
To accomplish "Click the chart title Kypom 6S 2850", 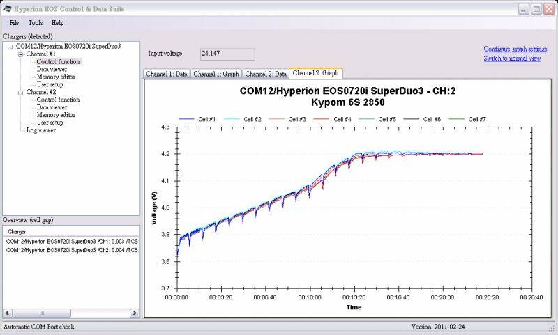I will coord(347,102).
